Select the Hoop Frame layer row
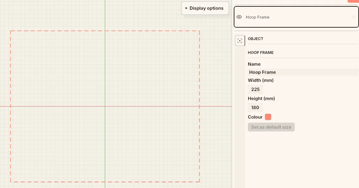This screenshot has width=359, height=188. point(296,17)
